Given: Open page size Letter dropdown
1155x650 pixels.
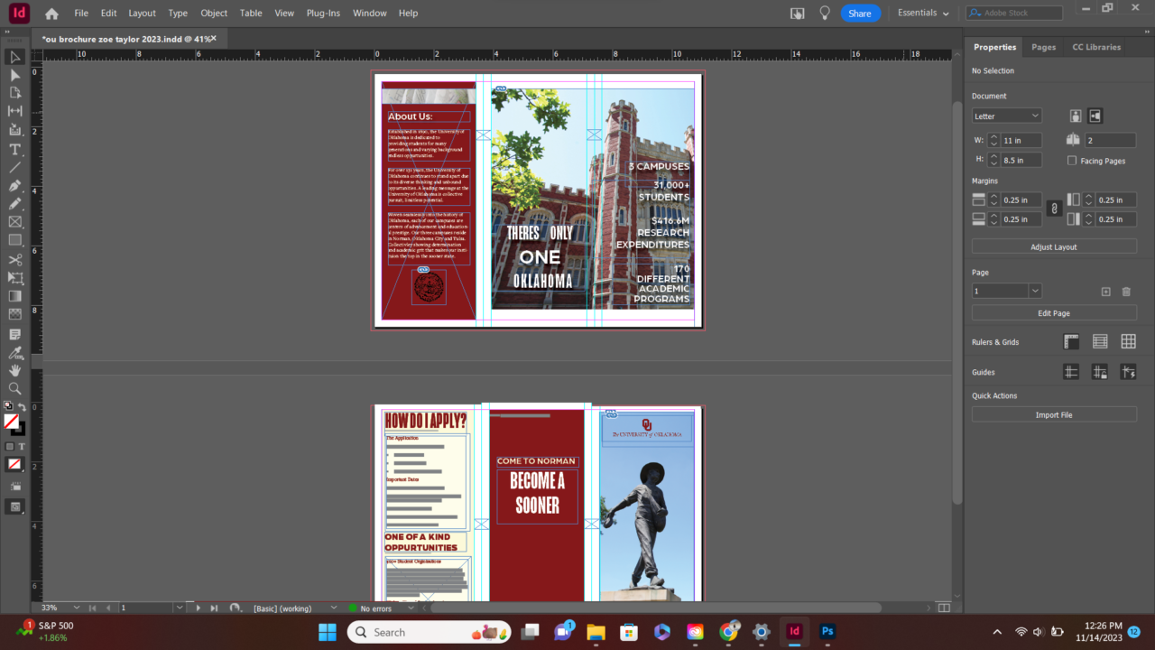Looking at the screenshot, I should point(1007,116).
